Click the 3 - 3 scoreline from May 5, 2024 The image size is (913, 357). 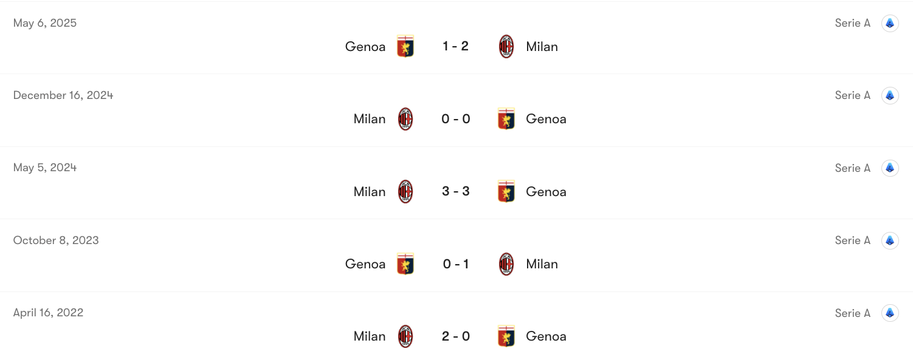(455, 191)
